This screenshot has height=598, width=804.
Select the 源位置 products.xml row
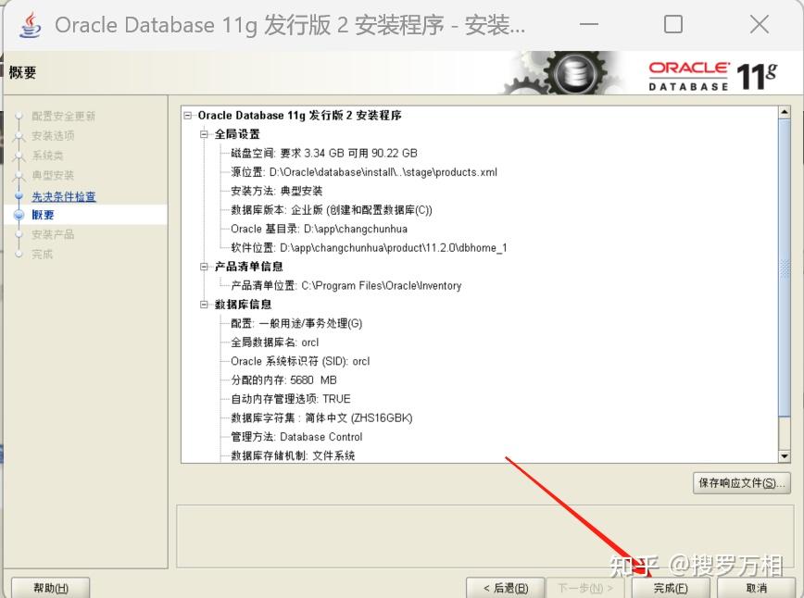(364, 172)
